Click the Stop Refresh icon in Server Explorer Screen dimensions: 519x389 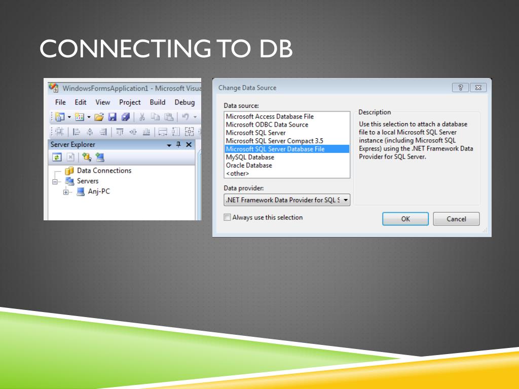pos(70,158)
